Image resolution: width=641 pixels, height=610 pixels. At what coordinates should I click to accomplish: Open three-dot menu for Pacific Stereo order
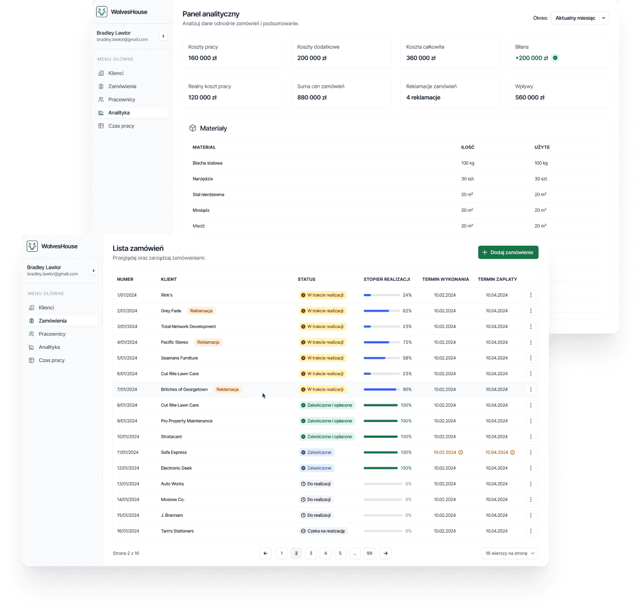pyautogui.click(x=531, y=342)
